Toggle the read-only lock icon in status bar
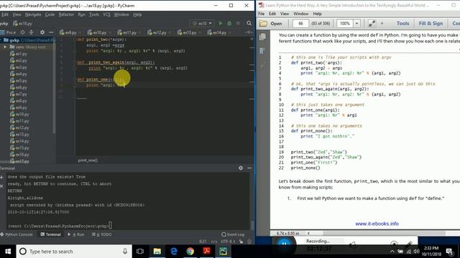The image size is (460, 258). click(x=241, y=242)
